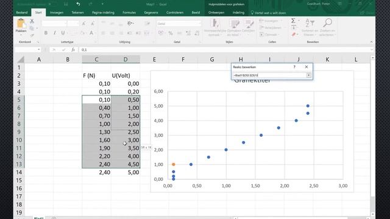The image size is (390, 219).
Task: Collapse the ribbon with the chevron arrow
Action: [x=371, y=42]
